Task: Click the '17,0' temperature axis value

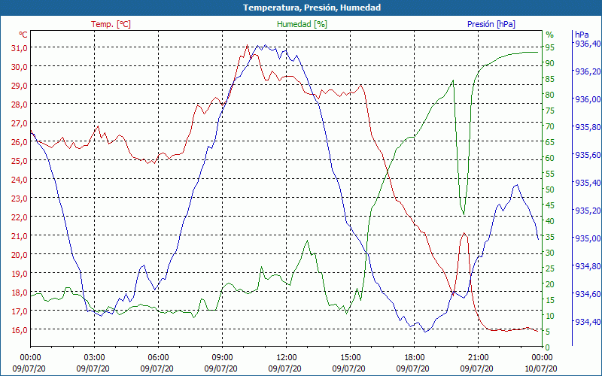Action: [20, 311]
